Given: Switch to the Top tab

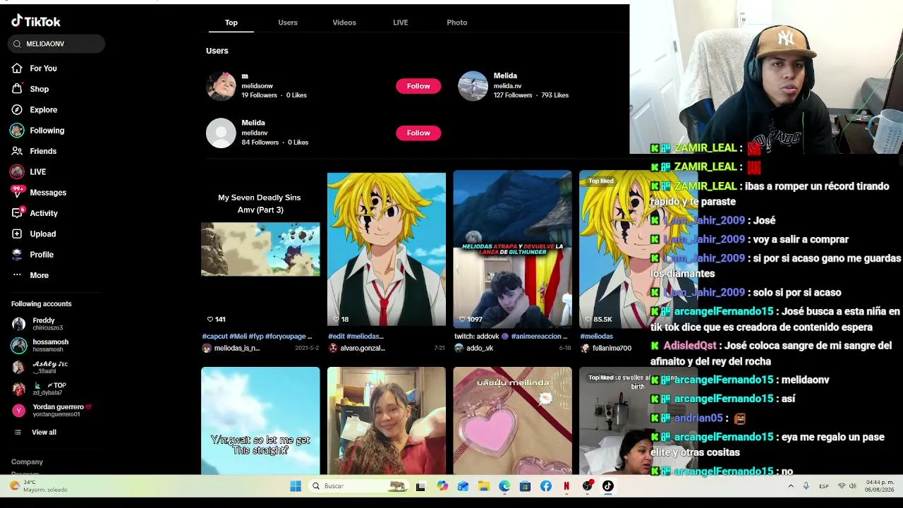Looking at the screenshot, I should point(231,23).
